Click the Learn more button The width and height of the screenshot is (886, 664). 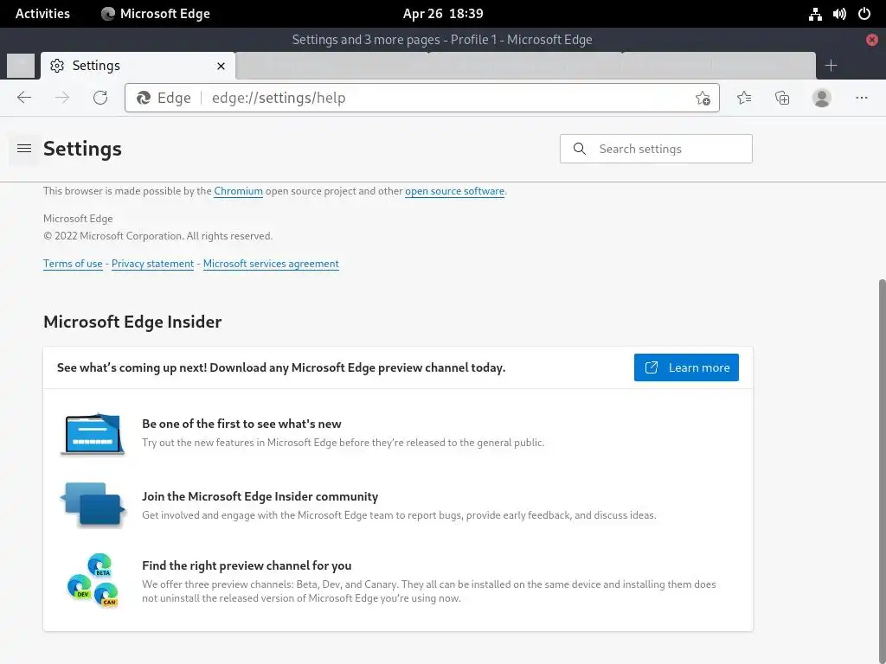point(686,367)
